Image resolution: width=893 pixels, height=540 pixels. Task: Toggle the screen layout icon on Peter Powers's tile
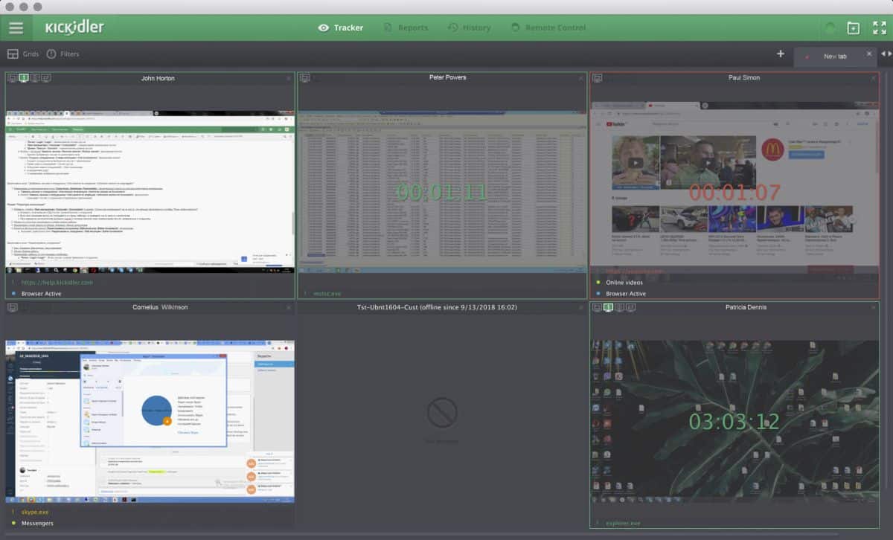click(304, 77)
